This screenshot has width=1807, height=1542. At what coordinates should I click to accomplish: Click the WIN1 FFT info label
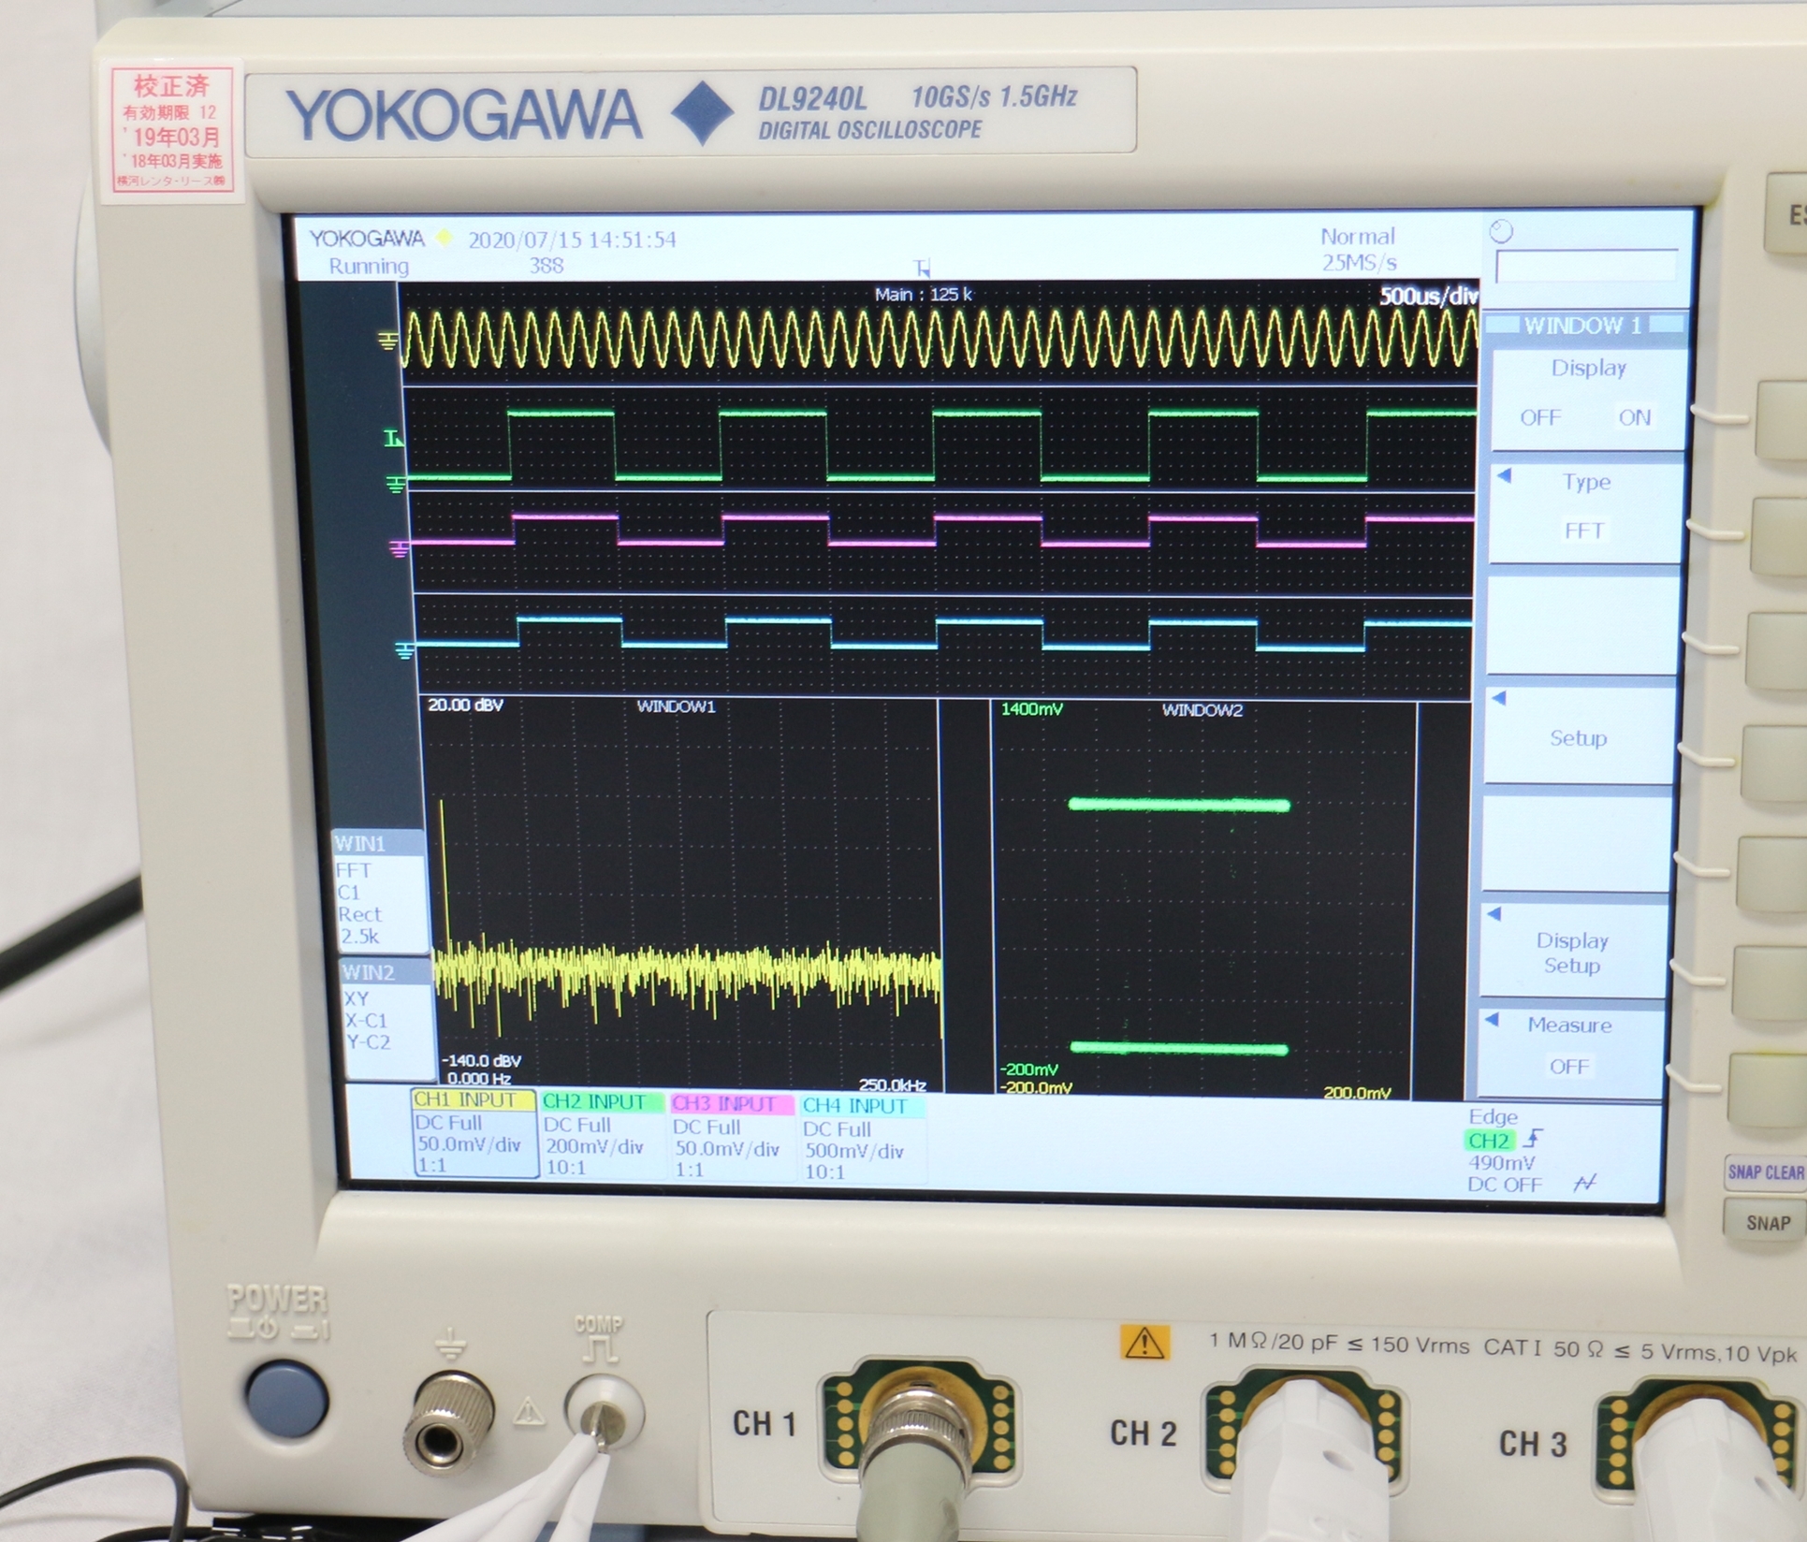pyautogui.click(x=379, y=892)
